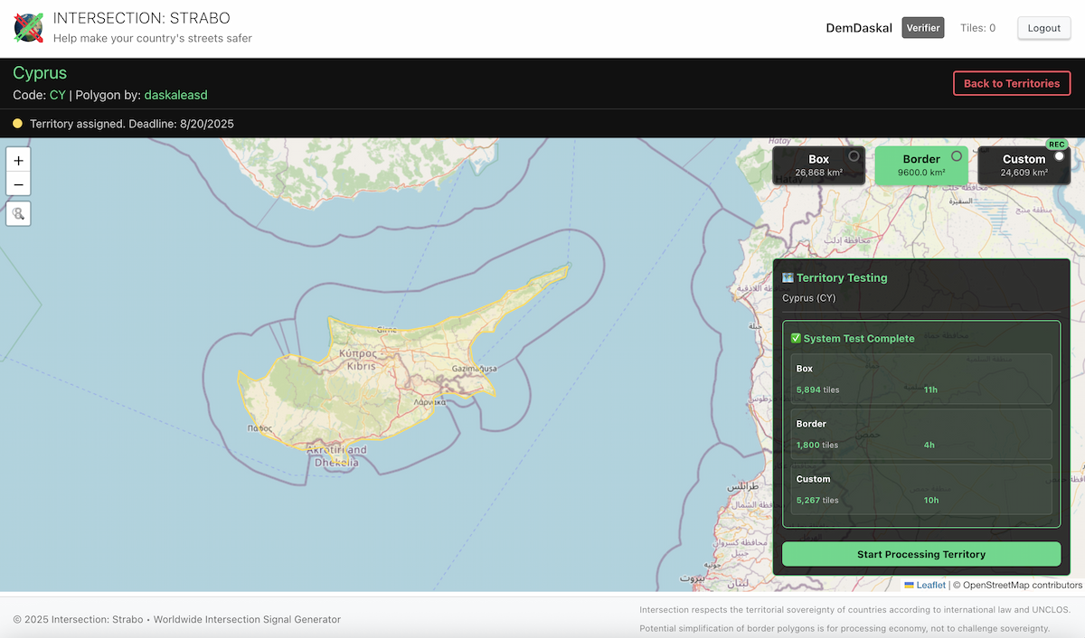This screenshot has height=638, width=1085.
Task: Click the Verifier role badge
Action: tap(923, 27)
